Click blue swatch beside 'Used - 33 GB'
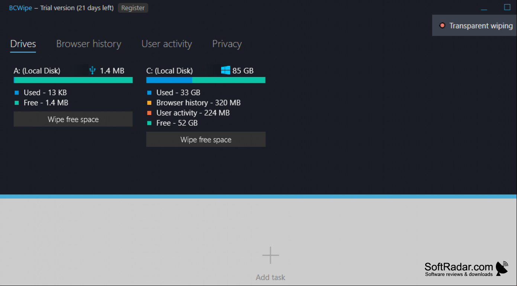The height and width of the screenshot is (286, 517). coord(149,93)
